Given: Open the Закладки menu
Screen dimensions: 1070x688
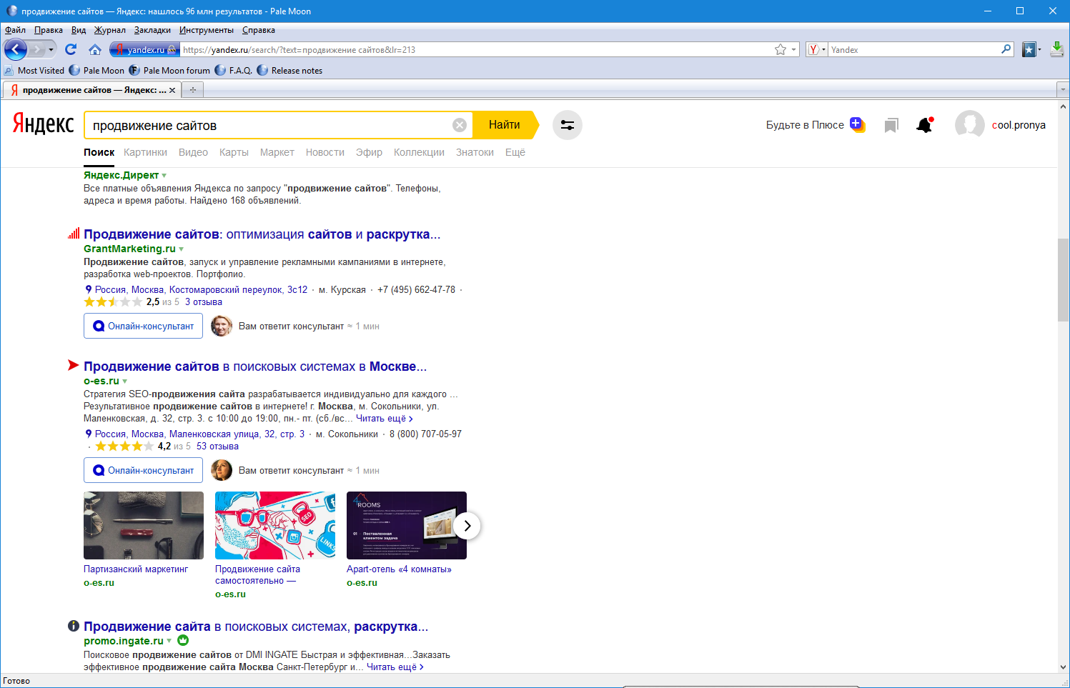Looking at the screenshot, I should [x=152, y=30].
